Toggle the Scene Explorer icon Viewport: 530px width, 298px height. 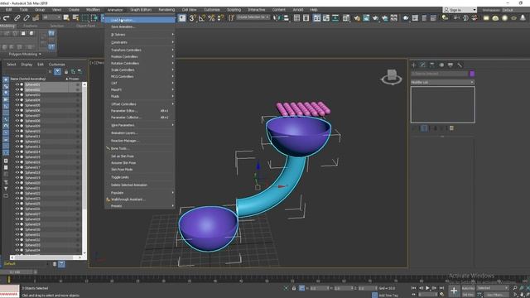(296, 18)
